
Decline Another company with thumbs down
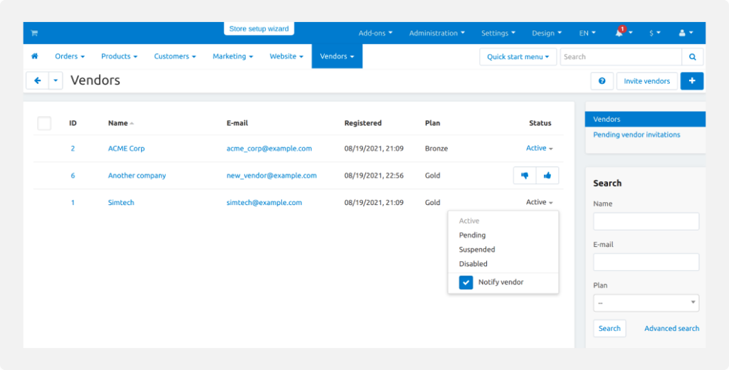(x=525, y=176)
